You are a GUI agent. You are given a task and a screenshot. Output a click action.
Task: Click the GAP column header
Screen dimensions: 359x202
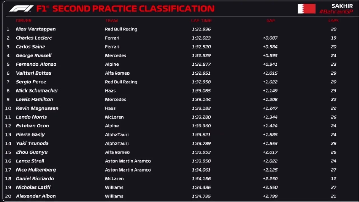point(270,20)
